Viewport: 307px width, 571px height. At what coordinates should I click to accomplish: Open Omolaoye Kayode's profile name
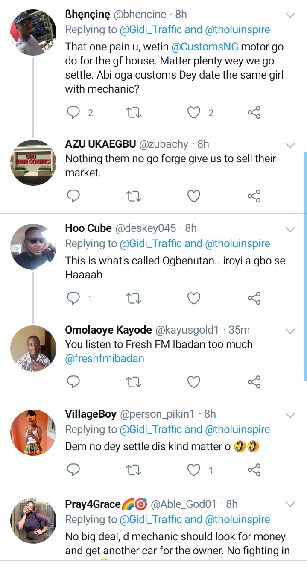[108, 330]
